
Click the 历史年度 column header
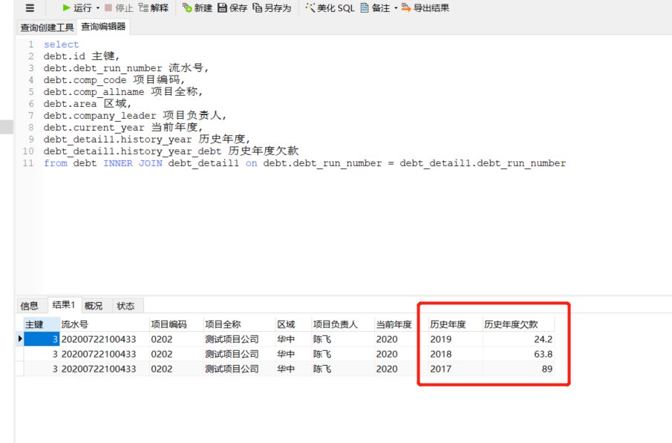point(455,324)
